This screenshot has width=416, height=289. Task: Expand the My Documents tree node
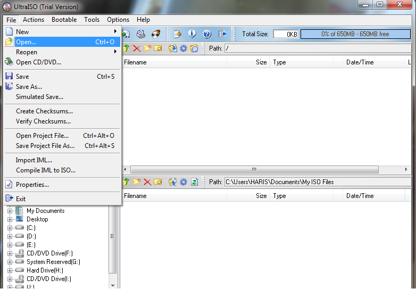click(10, 211)
